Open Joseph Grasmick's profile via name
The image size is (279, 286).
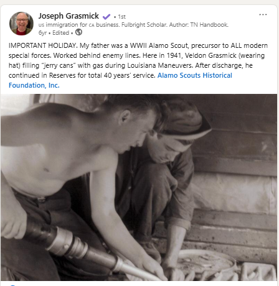69,16
